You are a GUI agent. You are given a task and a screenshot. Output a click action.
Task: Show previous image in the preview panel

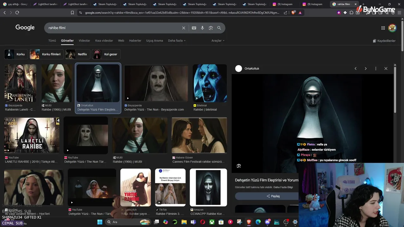355,68
